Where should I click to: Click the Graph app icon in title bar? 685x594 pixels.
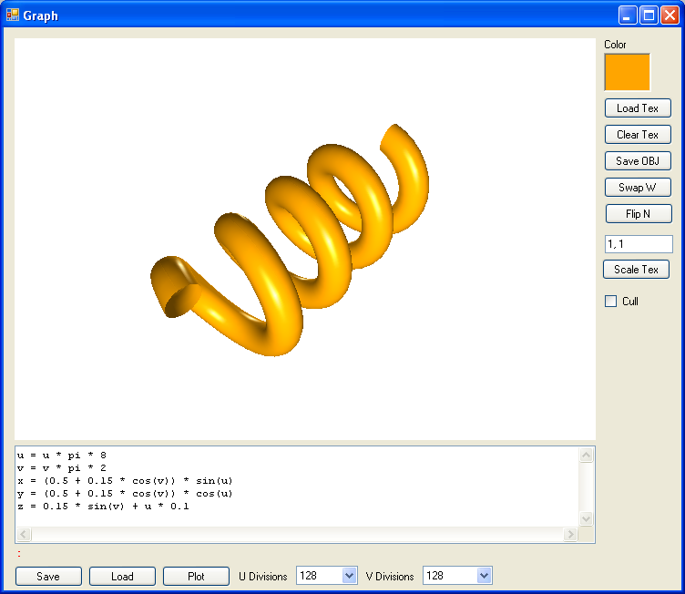click(13, 15)
